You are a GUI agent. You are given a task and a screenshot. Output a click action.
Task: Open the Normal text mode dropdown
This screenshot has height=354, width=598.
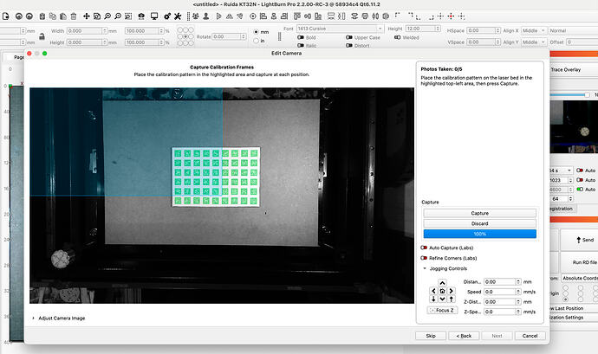click(573, 30)
